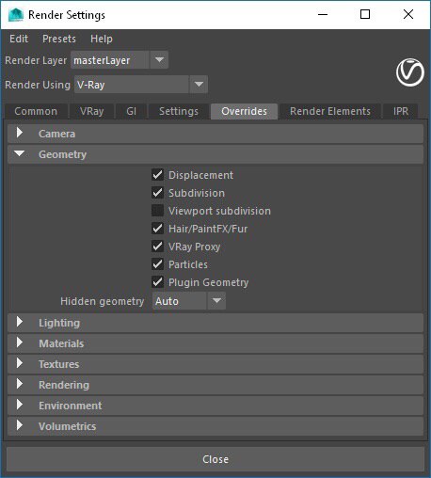Toggle the Hair/PaintFX/Fur checkbox

[157, 229]
